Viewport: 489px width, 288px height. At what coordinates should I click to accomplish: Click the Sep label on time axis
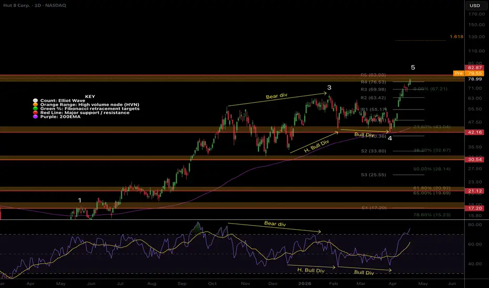click(182, 284)
